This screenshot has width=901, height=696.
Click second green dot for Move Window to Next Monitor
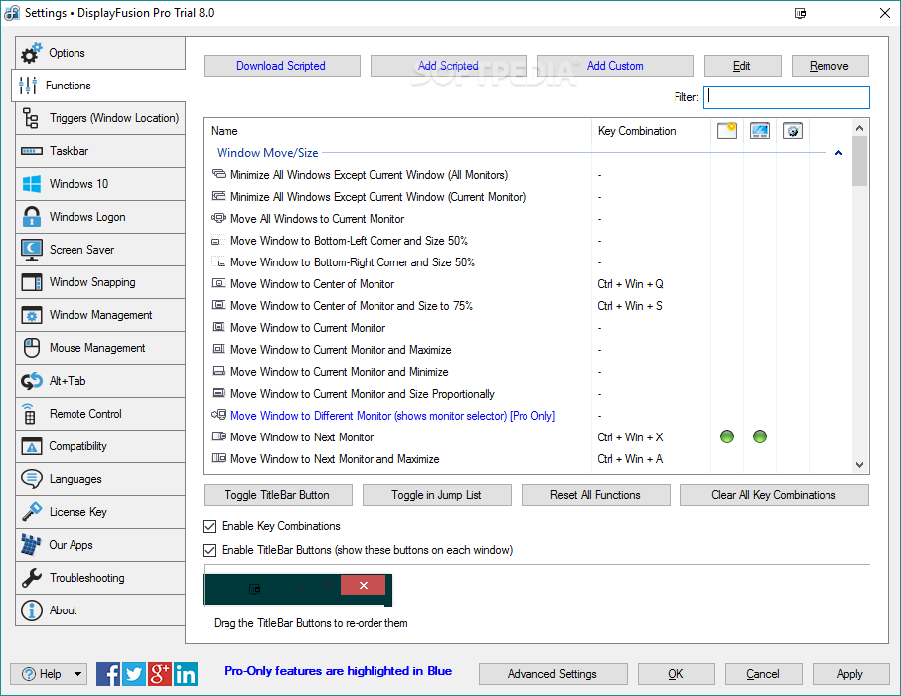(760, 436)
